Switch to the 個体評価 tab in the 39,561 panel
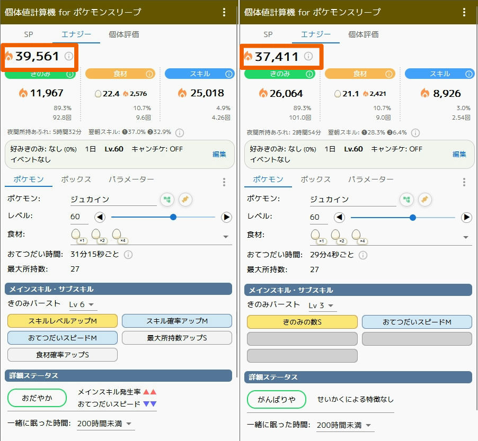Screen dimensions: 478x441 click(x=124, y=34)
